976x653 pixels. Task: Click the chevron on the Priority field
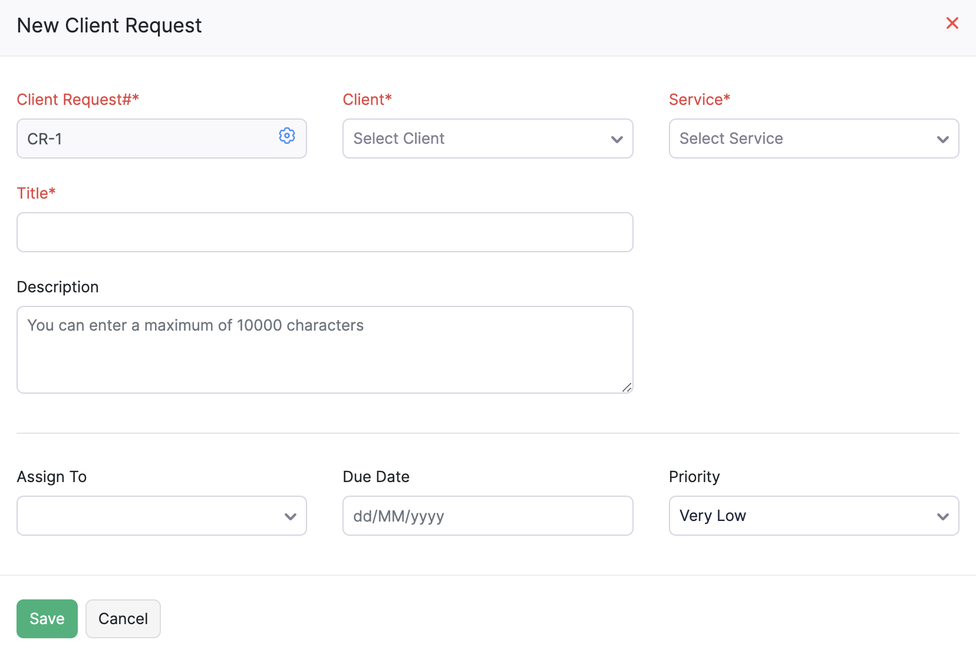942,516
